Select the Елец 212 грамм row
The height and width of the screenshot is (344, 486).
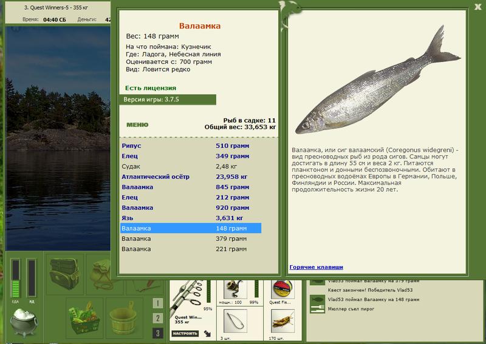coord(191,197)
